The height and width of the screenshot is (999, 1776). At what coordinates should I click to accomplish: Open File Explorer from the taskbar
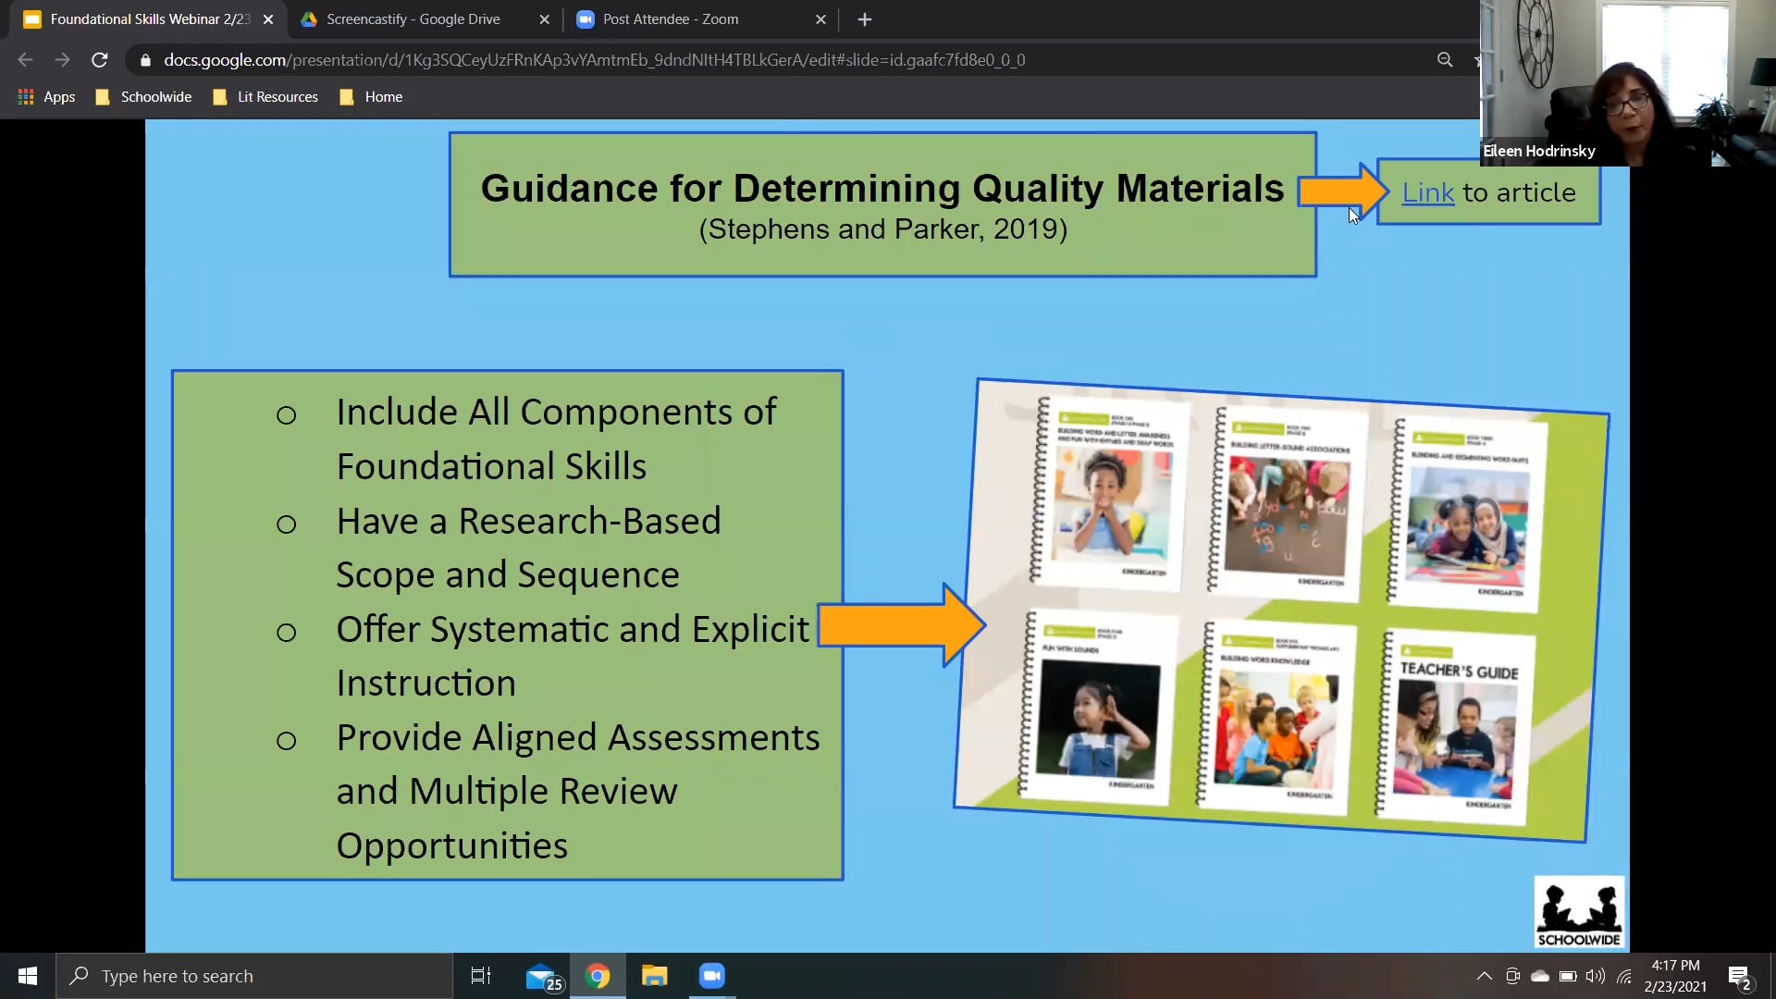655,976
